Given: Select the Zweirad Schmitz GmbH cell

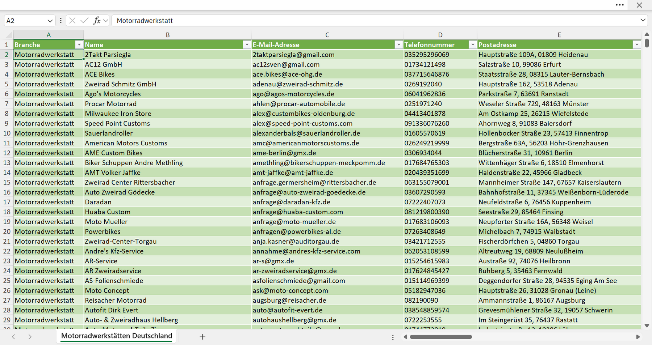Looking at the screenshot, I should pos(168,84).
